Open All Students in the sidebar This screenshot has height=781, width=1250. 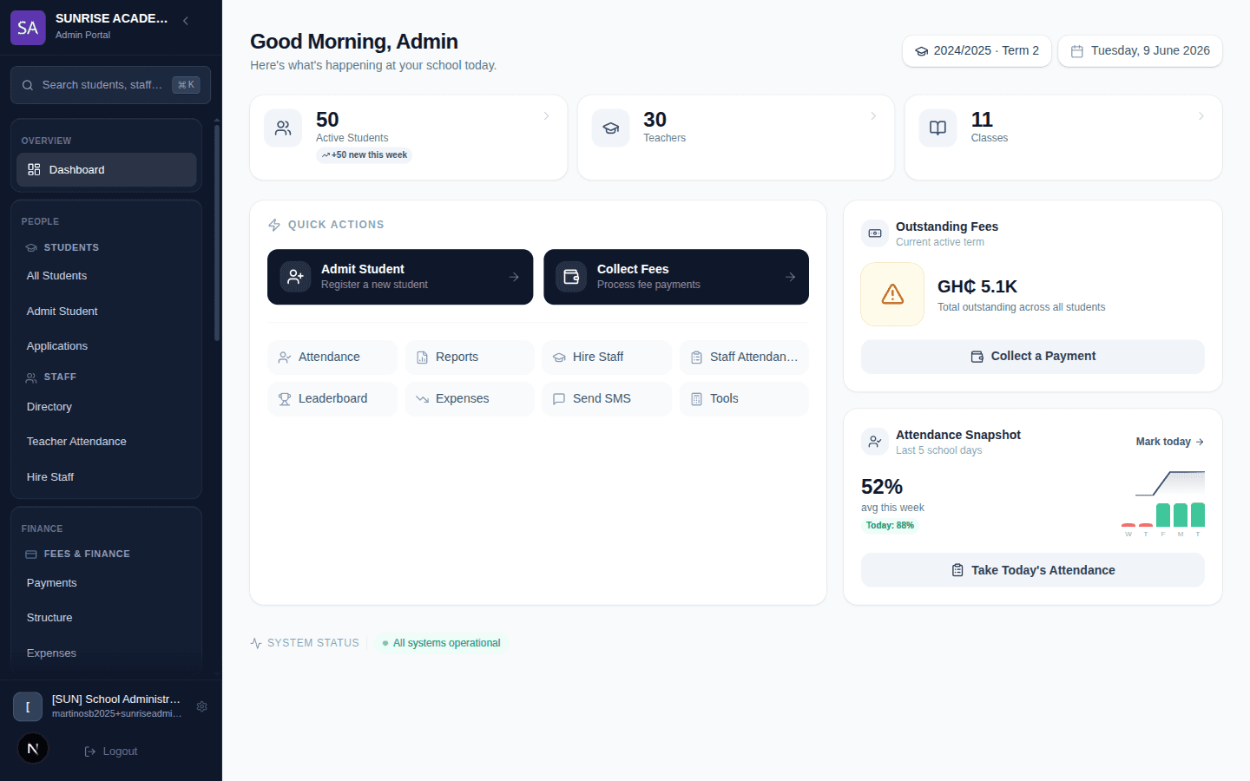pos(106,276)
